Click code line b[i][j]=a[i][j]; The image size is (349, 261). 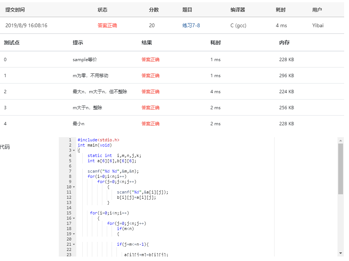pos(137,197)
